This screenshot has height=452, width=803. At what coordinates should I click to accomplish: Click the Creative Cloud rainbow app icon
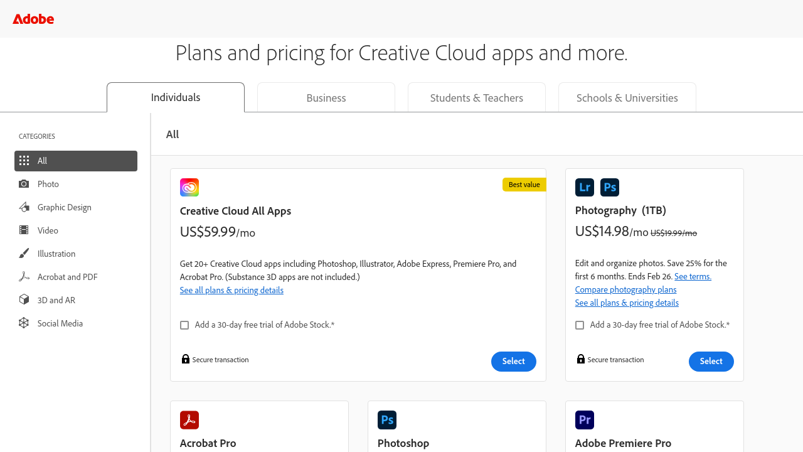[189, 187]
